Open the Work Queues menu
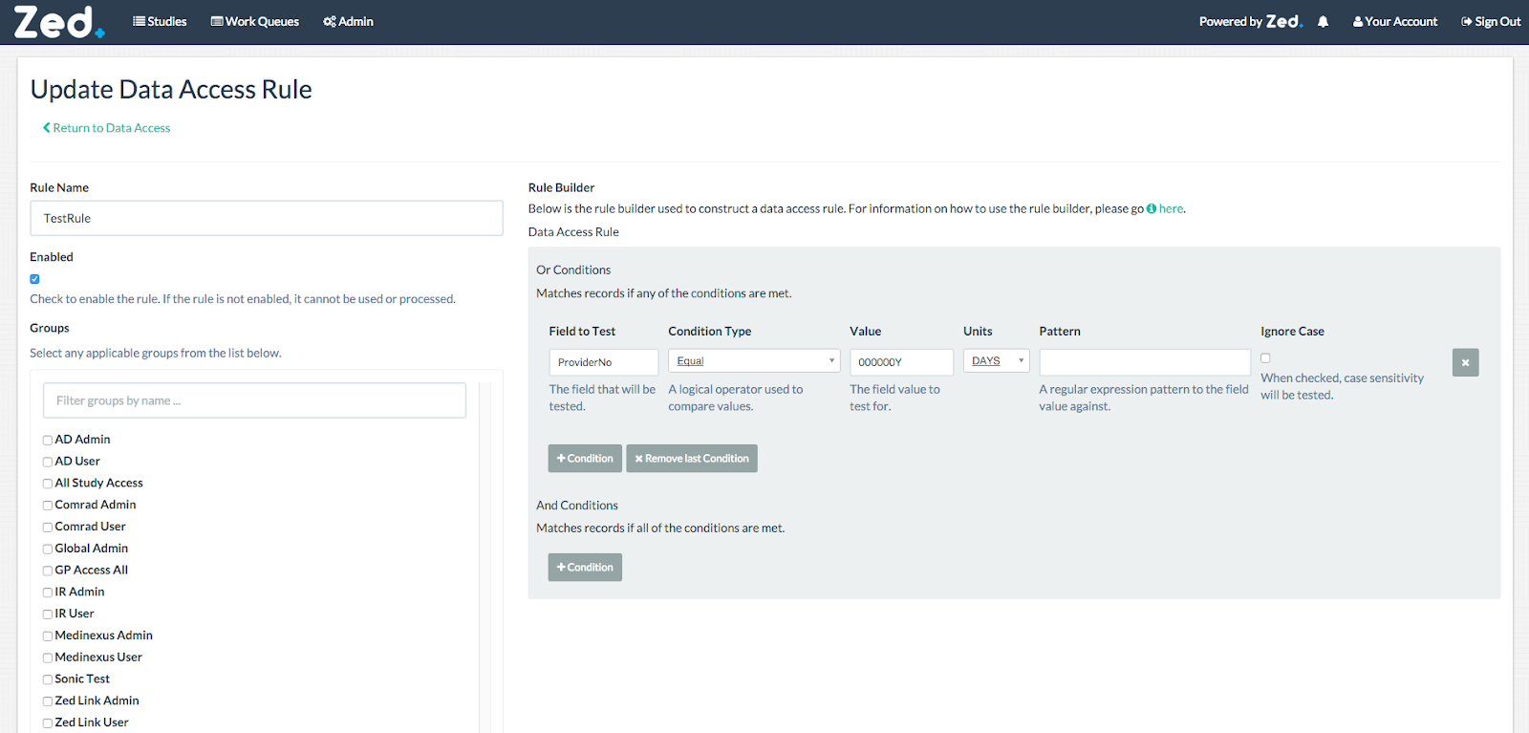 pyautogui.click(x=255, y=21)
